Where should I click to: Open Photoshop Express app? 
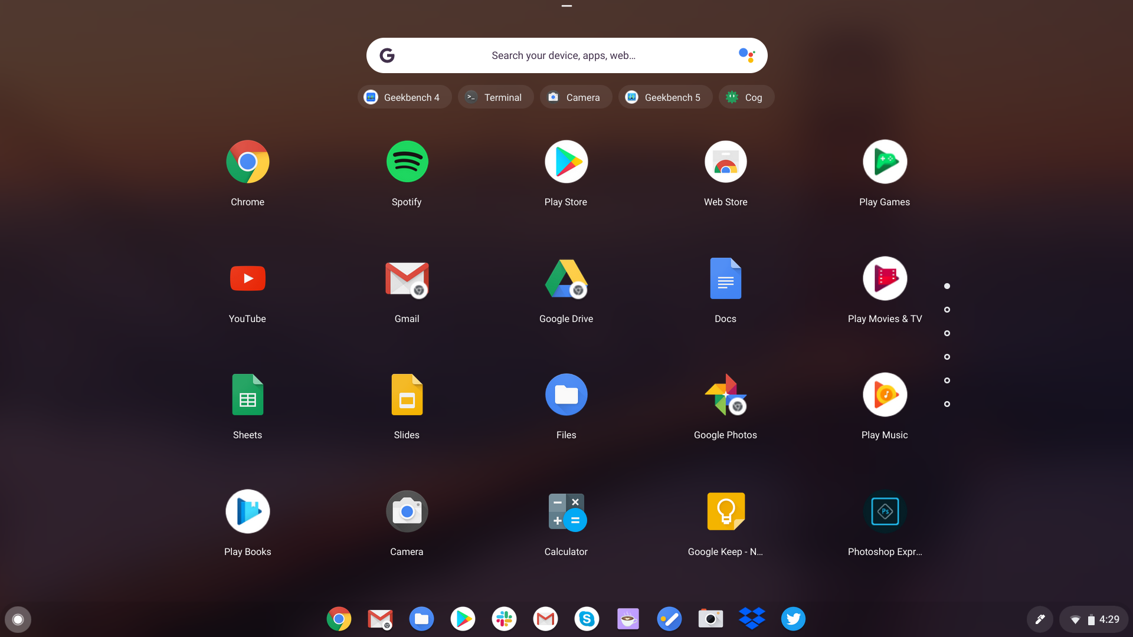point(885,512)
